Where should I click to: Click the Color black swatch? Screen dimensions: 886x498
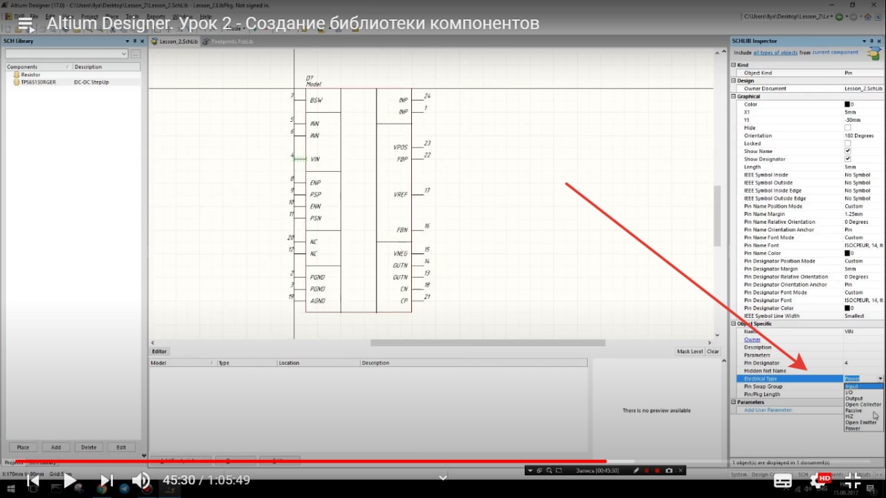point(847,104)
